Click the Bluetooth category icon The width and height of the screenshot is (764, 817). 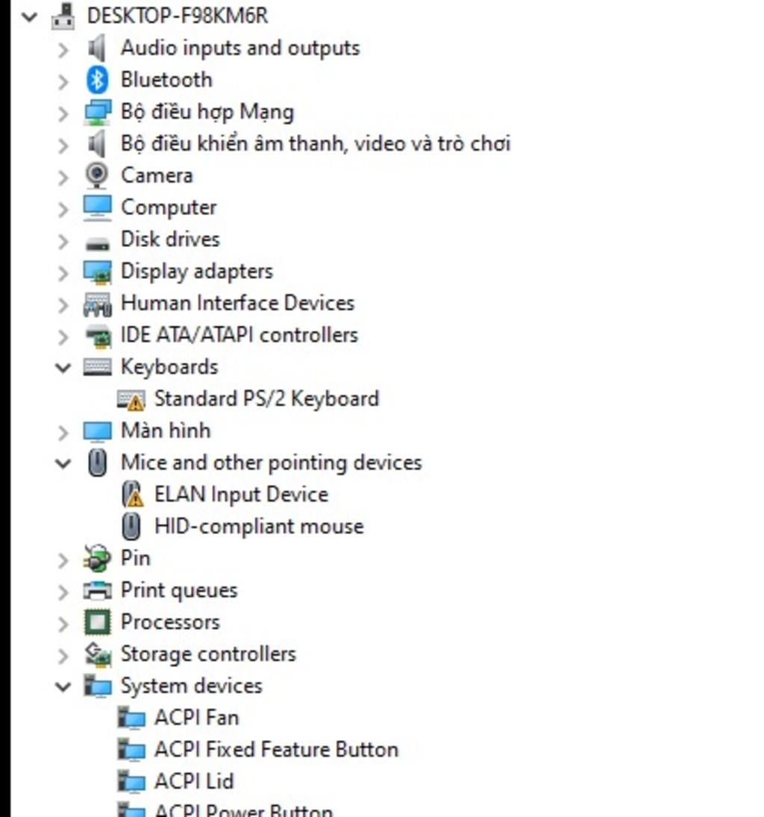click(x=97, y=80)
